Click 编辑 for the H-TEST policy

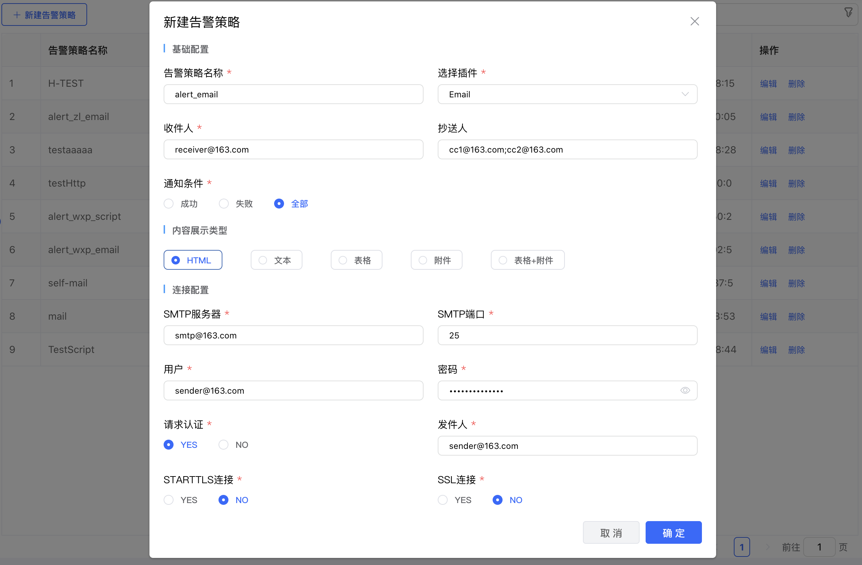tap(768, 84)
